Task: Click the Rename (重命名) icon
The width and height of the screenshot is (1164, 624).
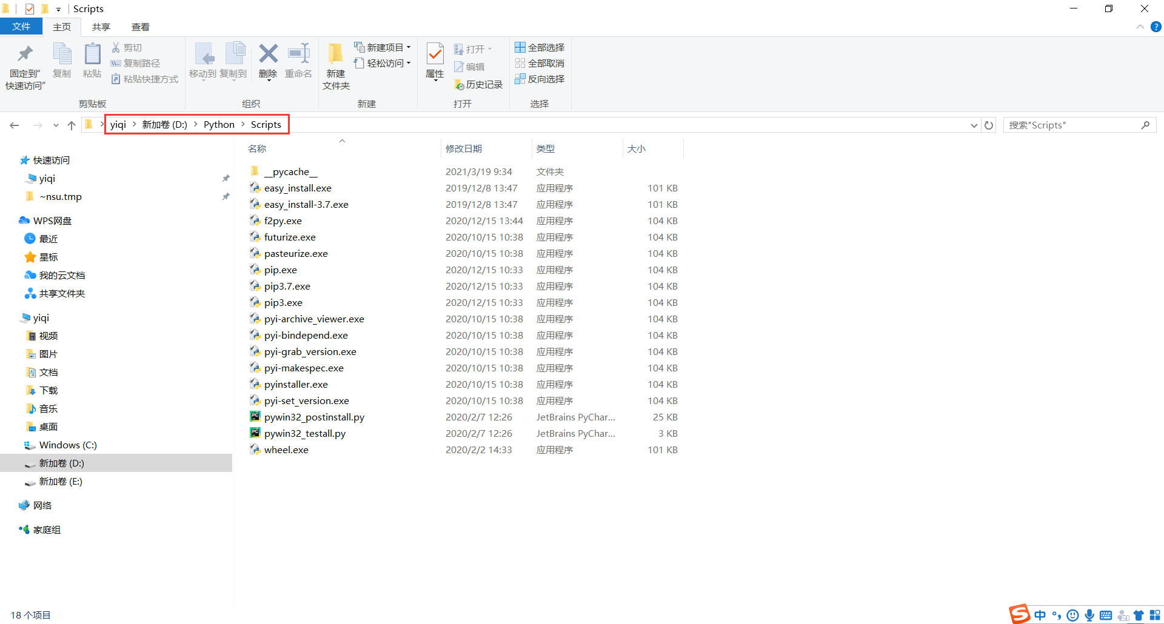Action: pyautogui.click(x=298, y=53)
